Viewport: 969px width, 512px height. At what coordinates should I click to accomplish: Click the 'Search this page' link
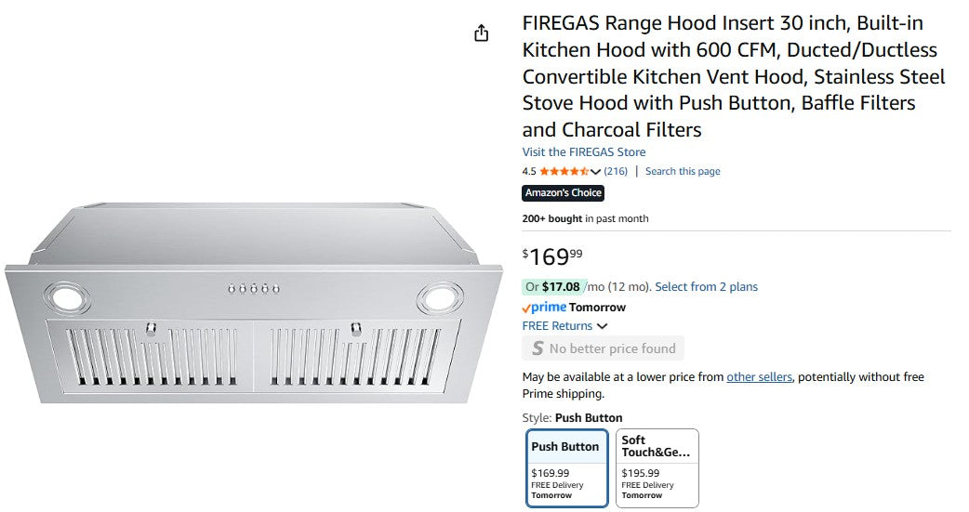tap(683, 171)
